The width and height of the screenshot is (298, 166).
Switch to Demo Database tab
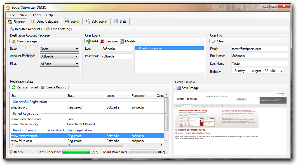44,21
